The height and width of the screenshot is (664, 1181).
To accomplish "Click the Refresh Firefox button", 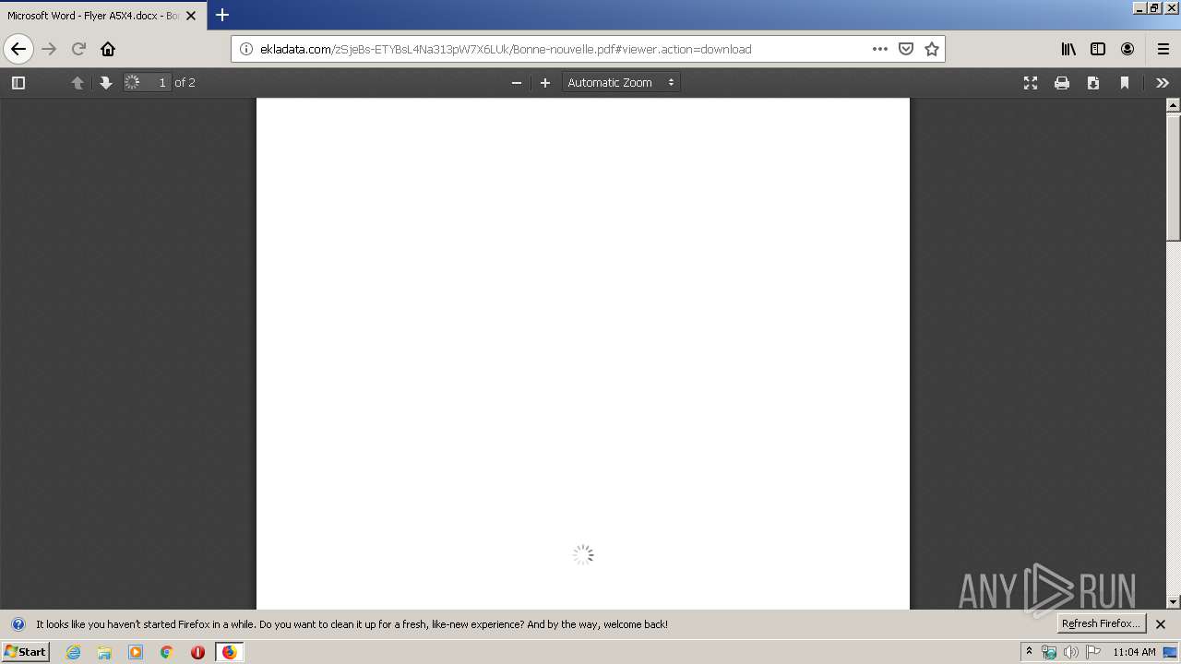I will (1101, 623).
